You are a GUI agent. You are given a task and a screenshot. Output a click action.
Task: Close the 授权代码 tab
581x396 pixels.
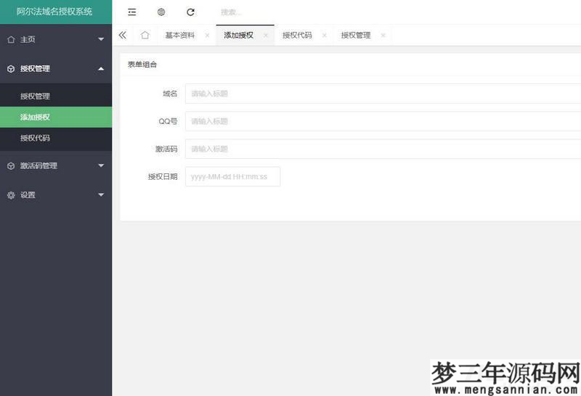coord(324,35)
